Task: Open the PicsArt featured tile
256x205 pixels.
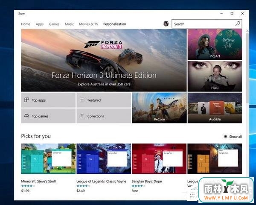Action: [x=215, y=44]
